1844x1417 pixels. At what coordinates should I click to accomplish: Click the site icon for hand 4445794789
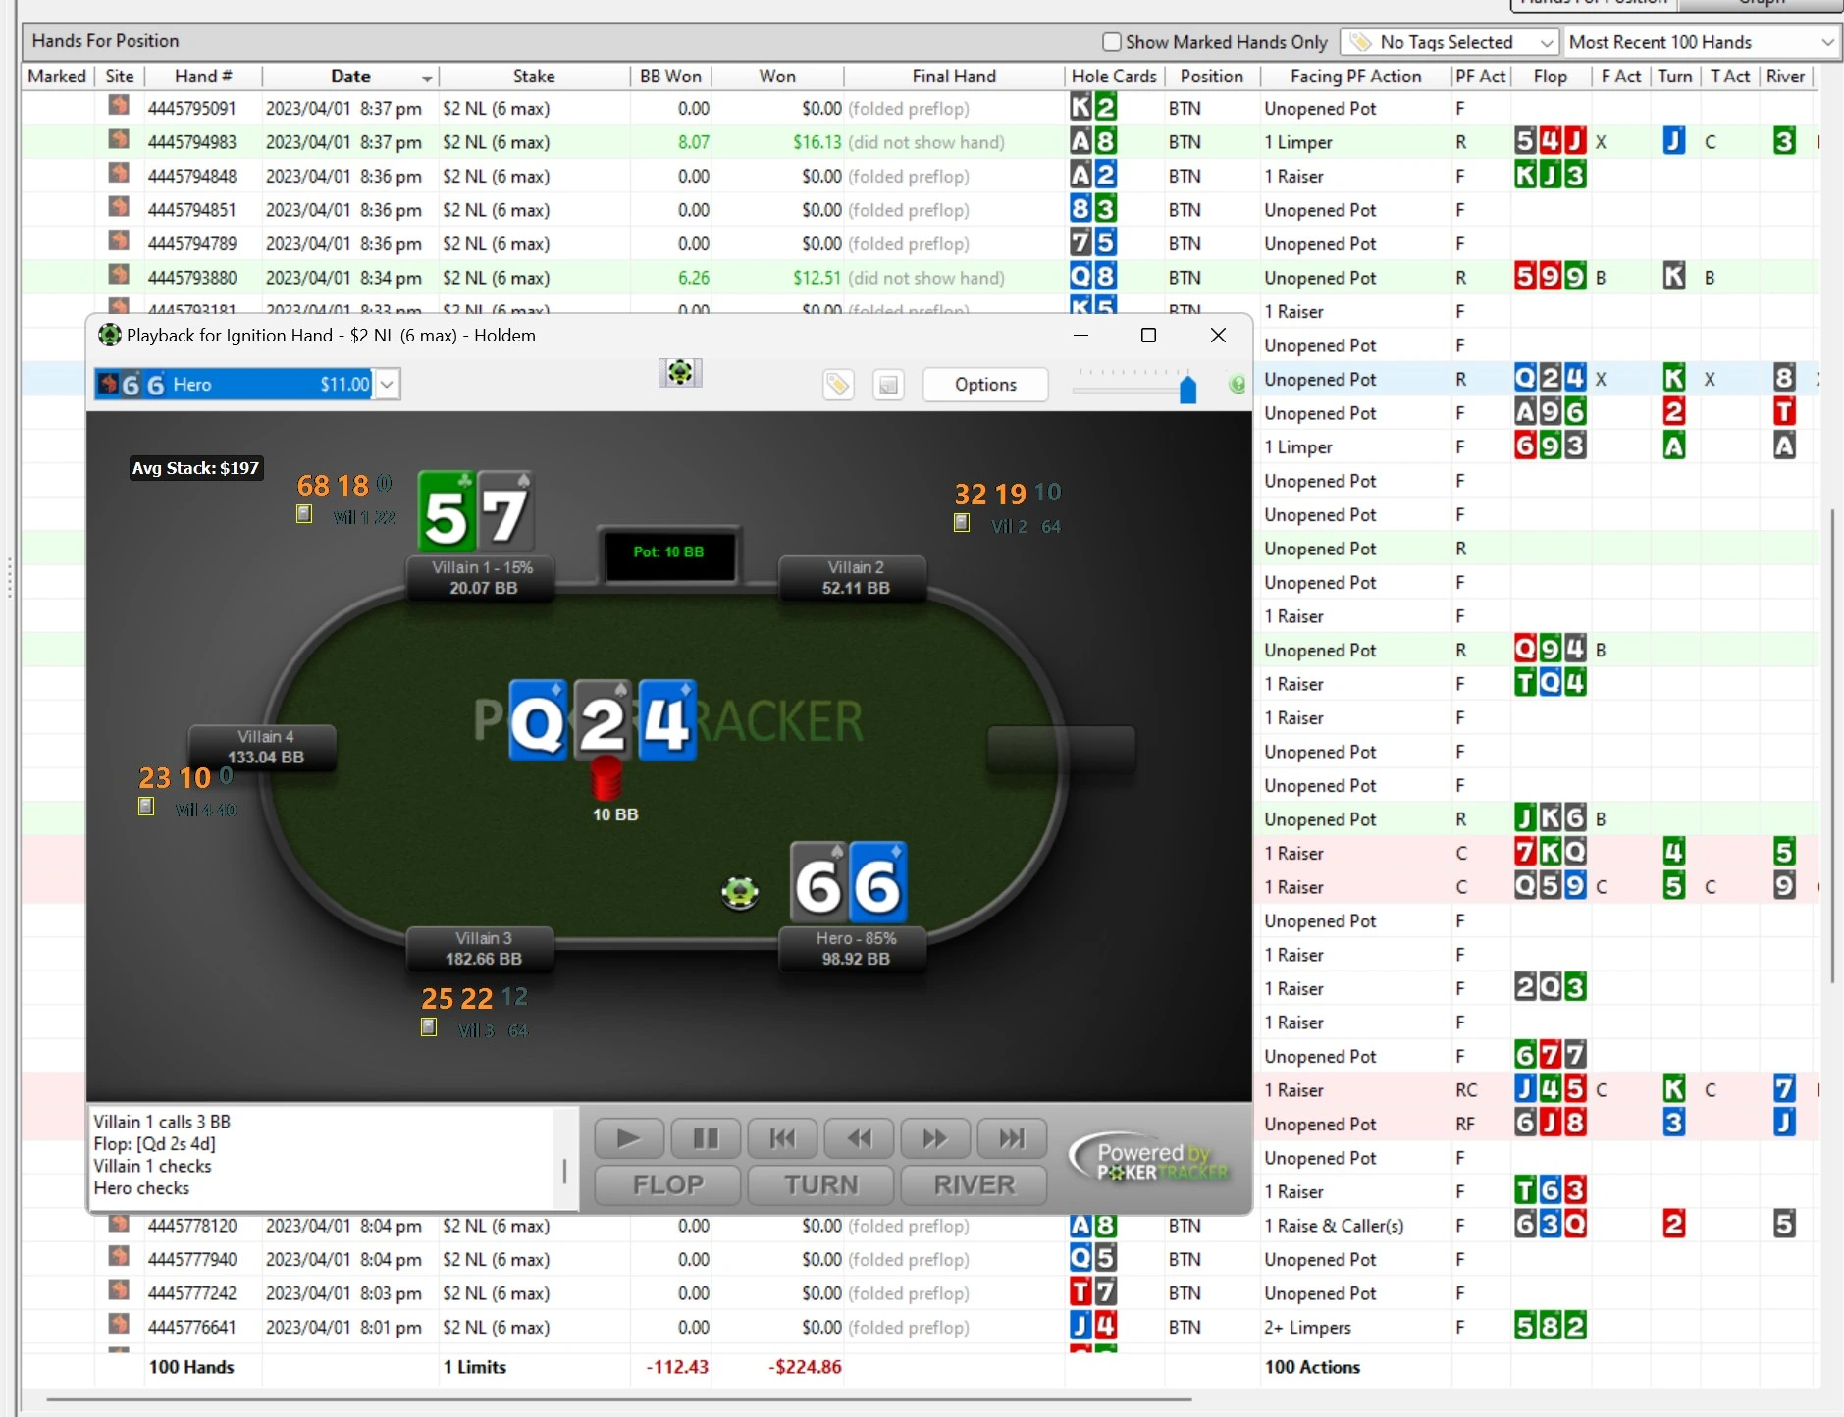pyautogui.click(x=119, y=241)
